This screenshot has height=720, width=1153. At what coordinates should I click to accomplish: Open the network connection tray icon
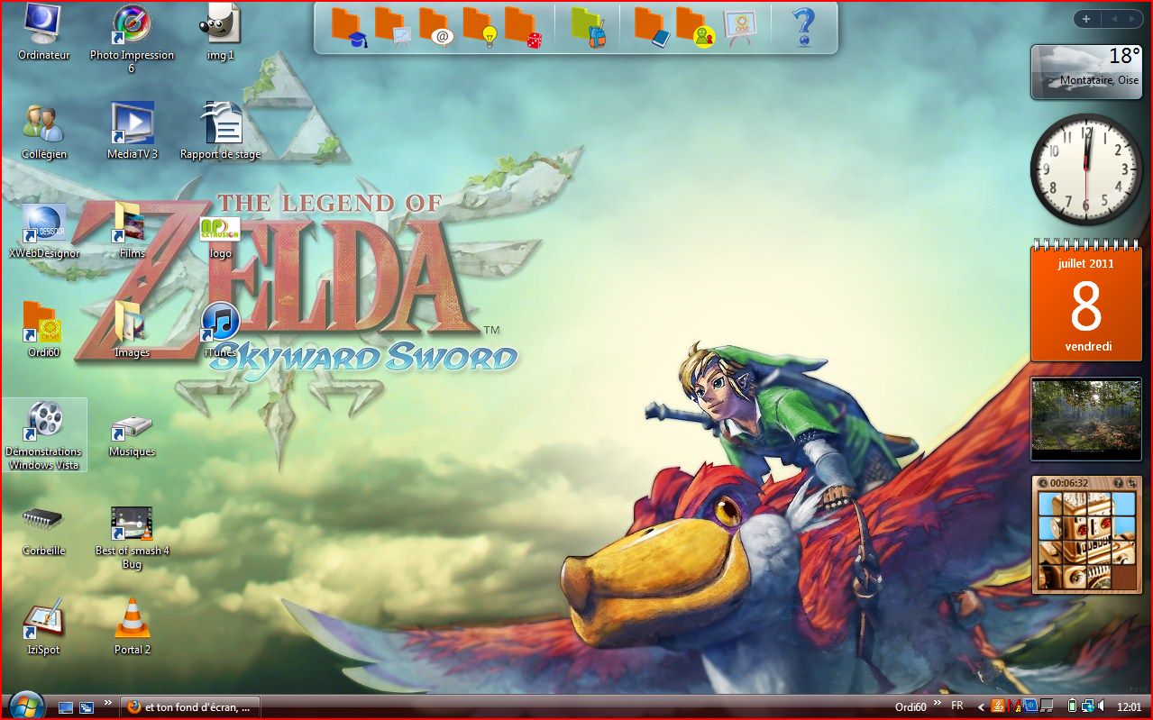pyautogui.click(x=1087, y=706)
